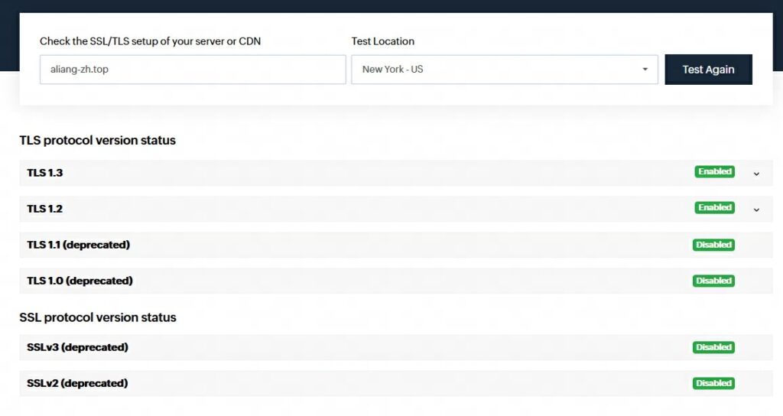Click the Disabled badge for TLS 1.1
The width and height of the screenshot is (783, 416).
(x=713, y=245)
